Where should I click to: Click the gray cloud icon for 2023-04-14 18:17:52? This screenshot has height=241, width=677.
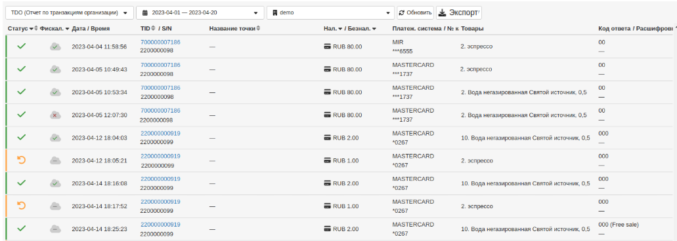[55, 206]
